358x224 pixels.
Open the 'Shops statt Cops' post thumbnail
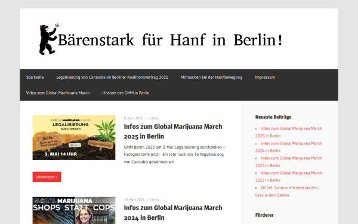click(74, 210)
